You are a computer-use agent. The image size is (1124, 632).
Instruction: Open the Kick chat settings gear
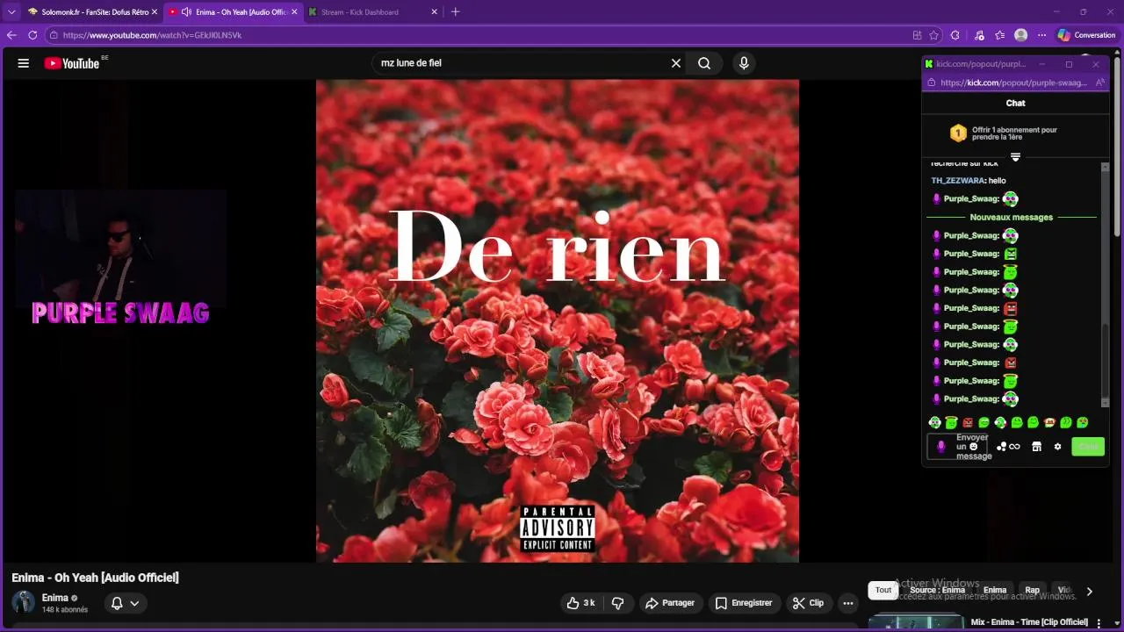1057,447
